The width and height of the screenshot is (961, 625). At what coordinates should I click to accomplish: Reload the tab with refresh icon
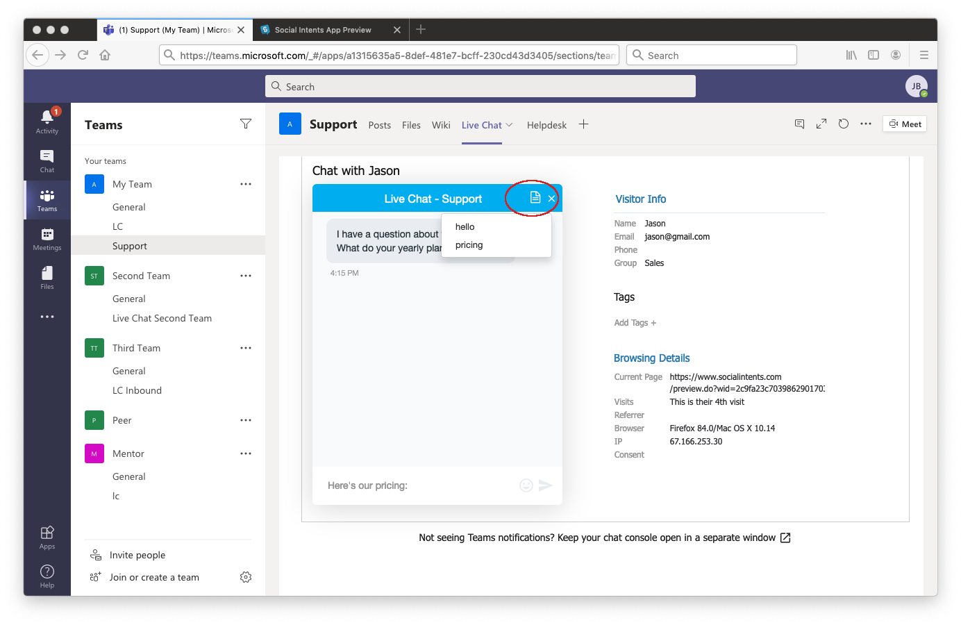(843, 124)
